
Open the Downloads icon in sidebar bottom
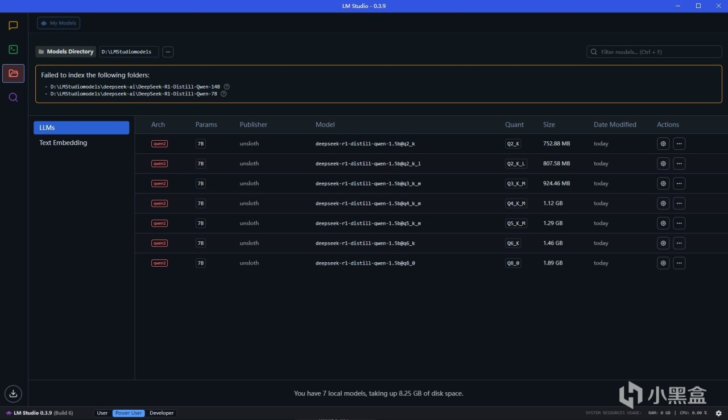(x=13, y=393)
